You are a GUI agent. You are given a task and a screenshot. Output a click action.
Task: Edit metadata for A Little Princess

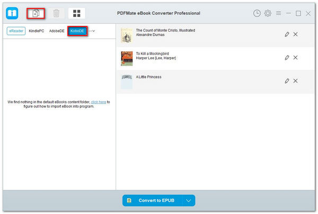[x=287, y=81]
